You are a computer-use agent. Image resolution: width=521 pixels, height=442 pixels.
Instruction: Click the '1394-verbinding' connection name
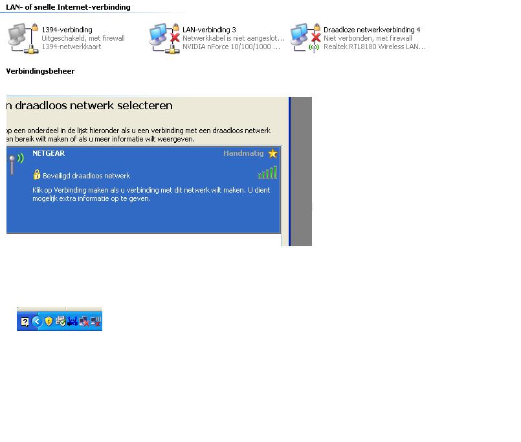67,30
